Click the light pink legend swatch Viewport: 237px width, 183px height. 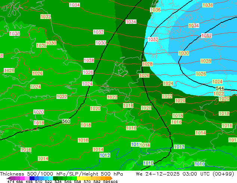(27, 178)
